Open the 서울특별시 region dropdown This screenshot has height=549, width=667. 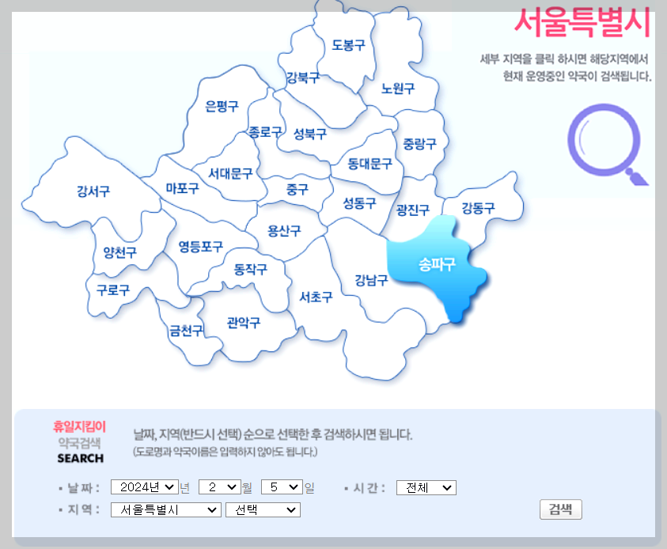point(165,509)
